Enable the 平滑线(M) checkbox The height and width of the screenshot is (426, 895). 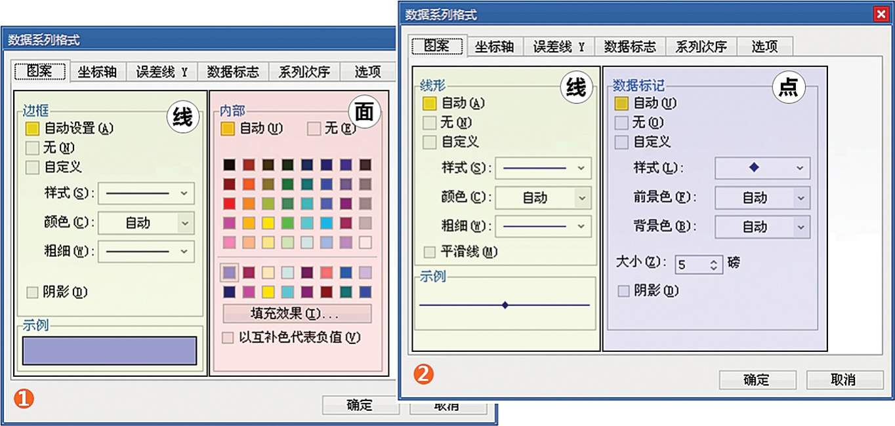[430, 252]
